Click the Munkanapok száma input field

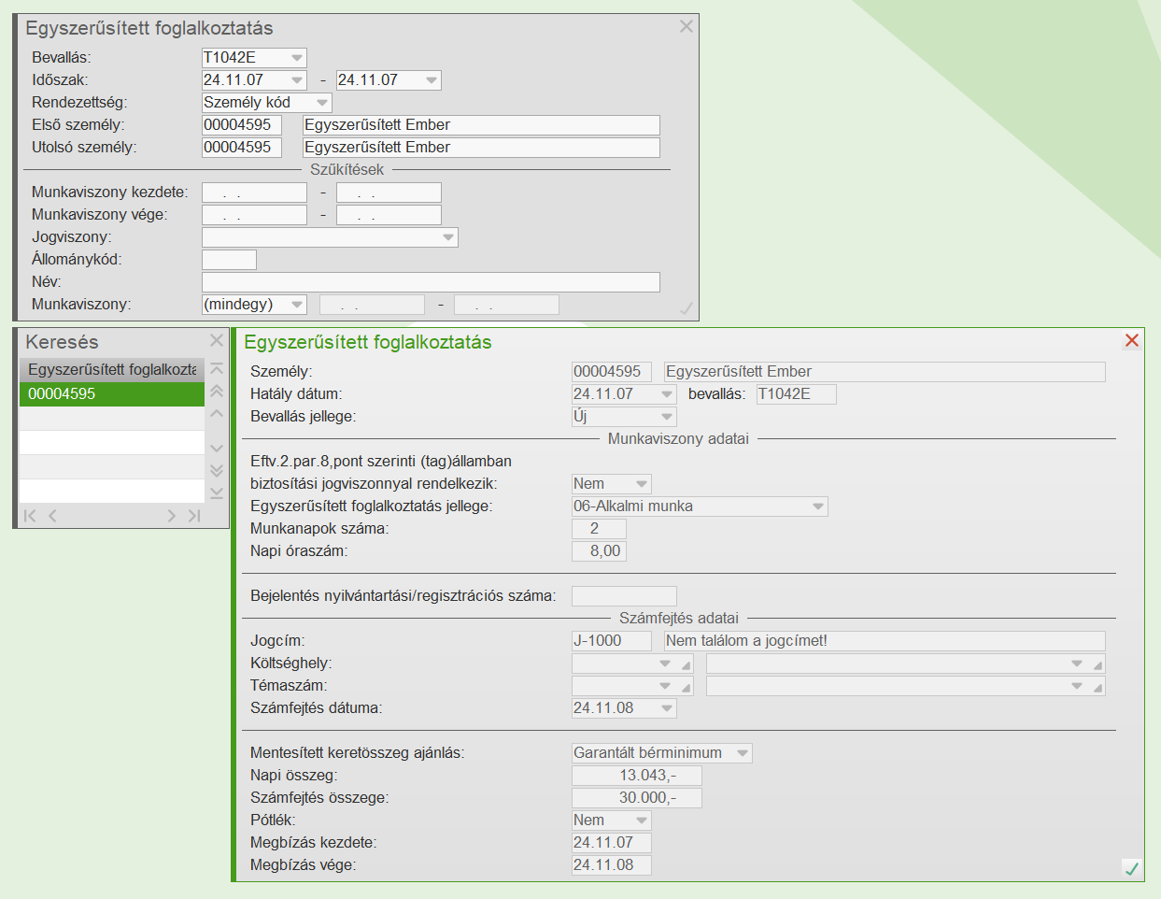tap(598, 529)
